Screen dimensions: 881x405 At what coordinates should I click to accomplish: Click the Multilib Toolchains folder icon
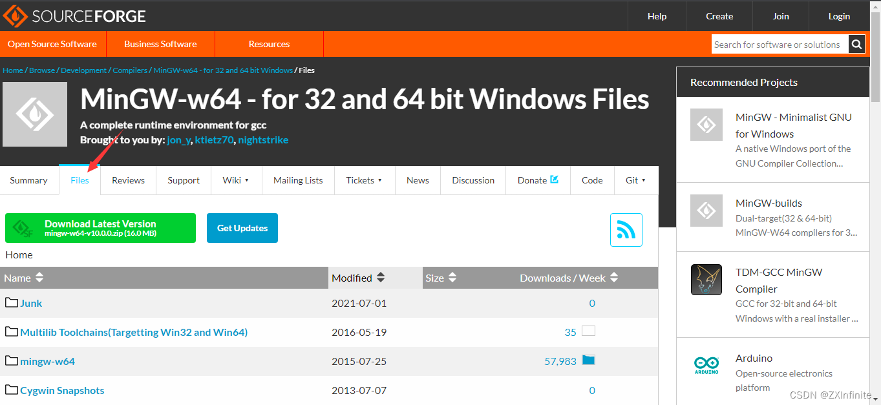point(12,331)
